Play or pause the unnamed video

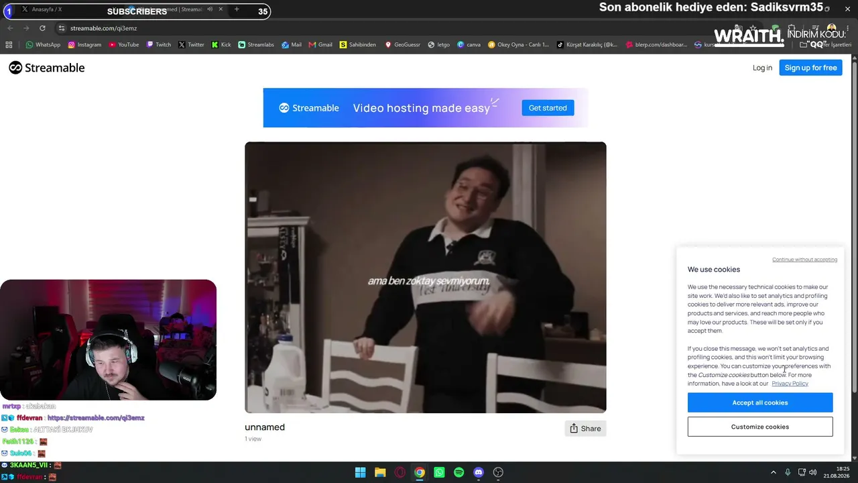coord(426,277)
